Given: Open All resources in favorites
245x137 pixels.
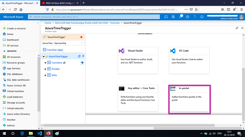Looking at the screenshot, I should (12, 57).
